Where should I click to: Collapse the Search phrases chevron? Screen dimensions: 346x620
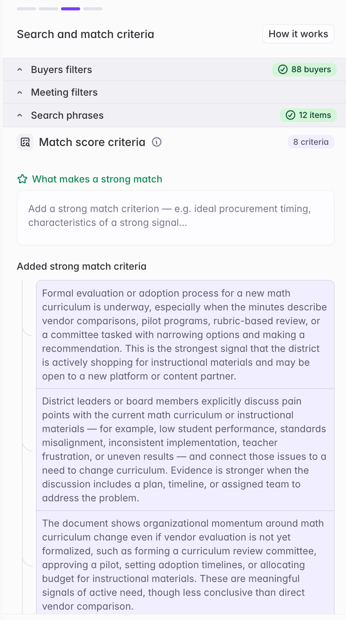pos(20,115)
